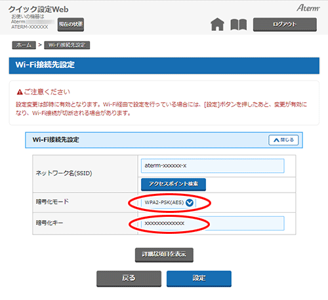
Task: Collapse section with 閉じる button
Action: click(283, 140)
